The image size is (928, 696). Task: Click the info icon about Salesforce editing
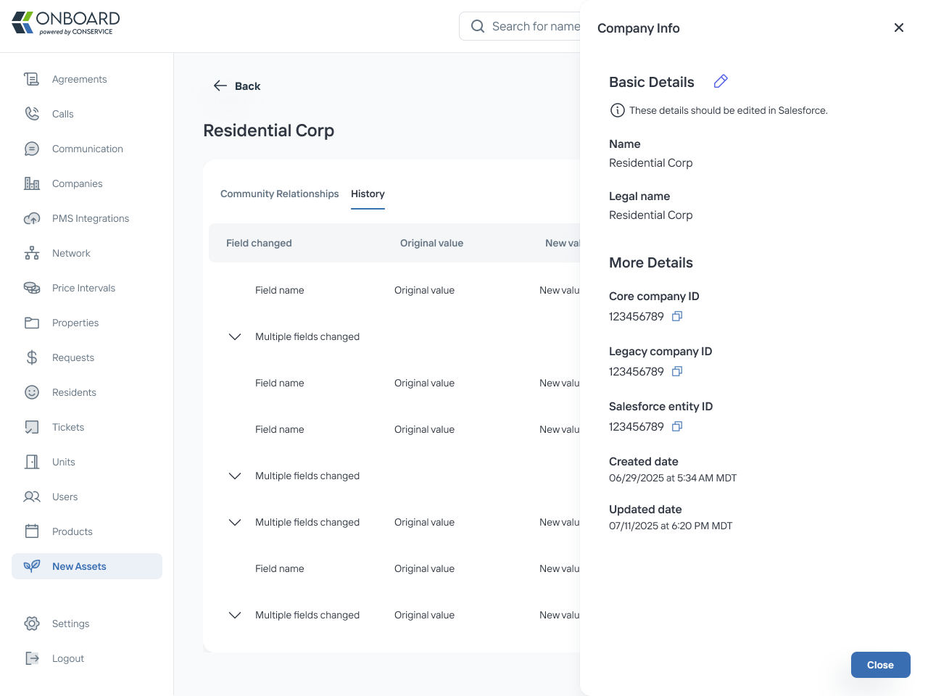tap(617, 110)
